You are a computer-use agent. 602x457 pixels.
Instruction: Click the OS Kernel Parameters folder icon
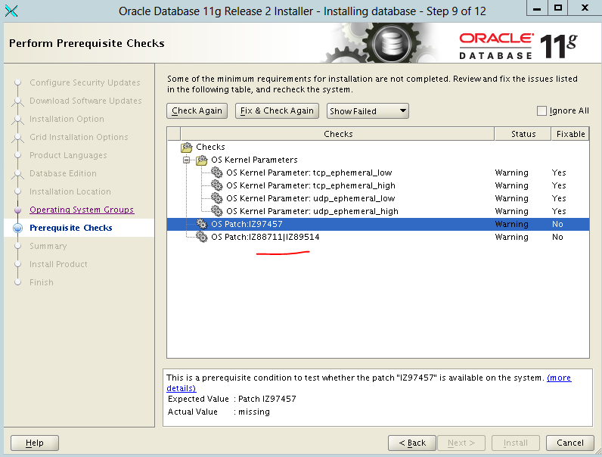click(202, 160)
